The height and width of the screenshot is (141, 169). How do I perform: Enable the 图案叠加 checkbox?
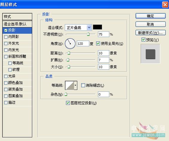[6, 96]
